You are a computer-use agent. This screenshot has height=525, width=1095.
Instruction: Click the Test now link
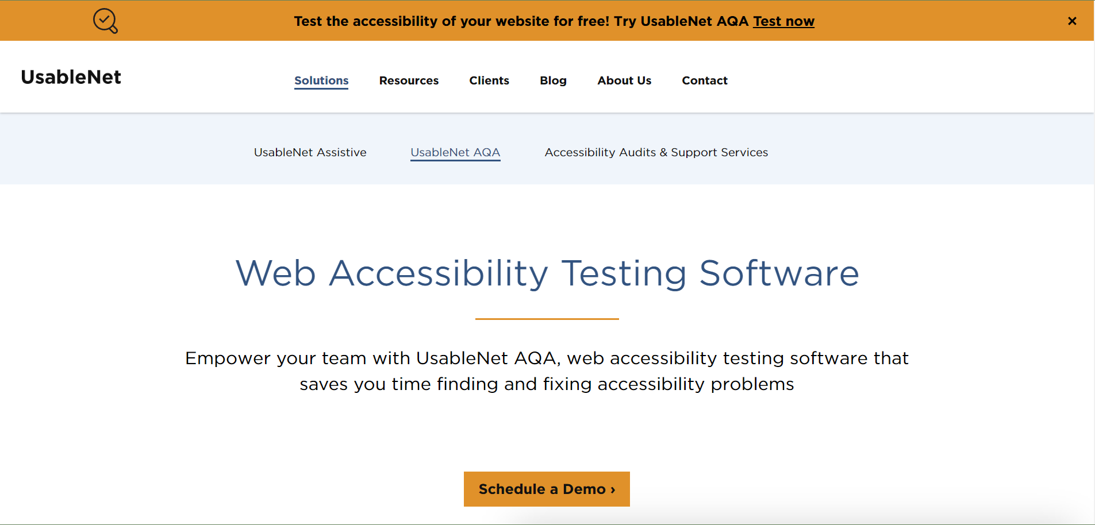[783, 21]
